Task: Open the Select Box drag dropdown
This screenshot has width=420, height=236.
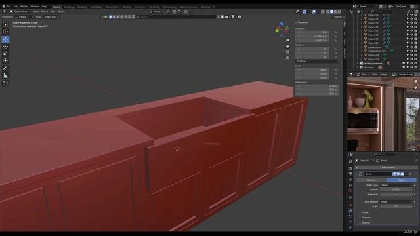Action: coord(51,17)
